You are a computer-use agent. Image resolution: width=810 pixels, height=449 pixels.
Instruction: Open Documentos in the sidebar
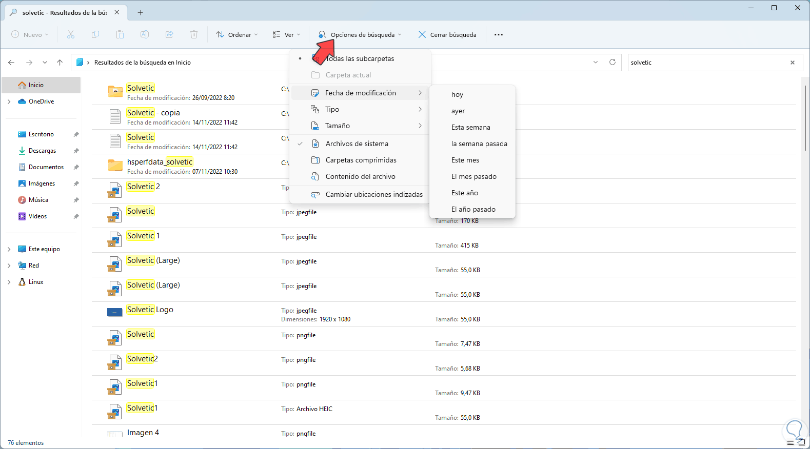click(46, 167)
